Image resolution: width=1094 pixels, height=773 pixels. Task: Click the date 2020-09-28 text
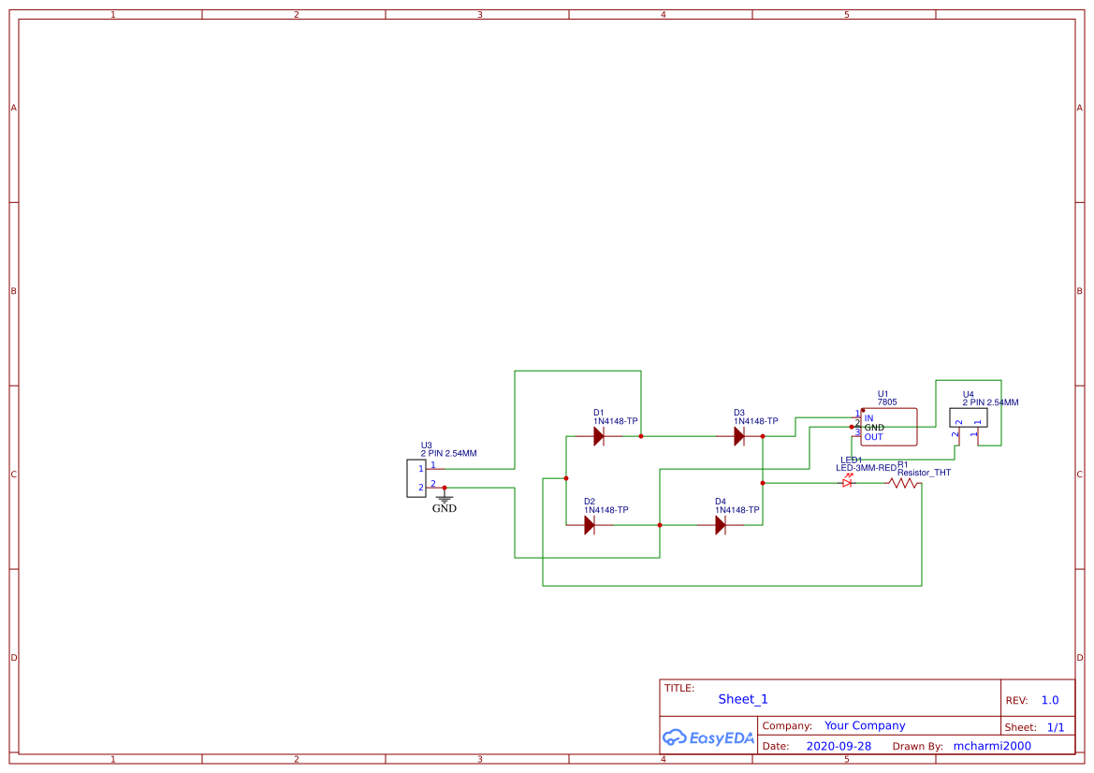[838, 746]
